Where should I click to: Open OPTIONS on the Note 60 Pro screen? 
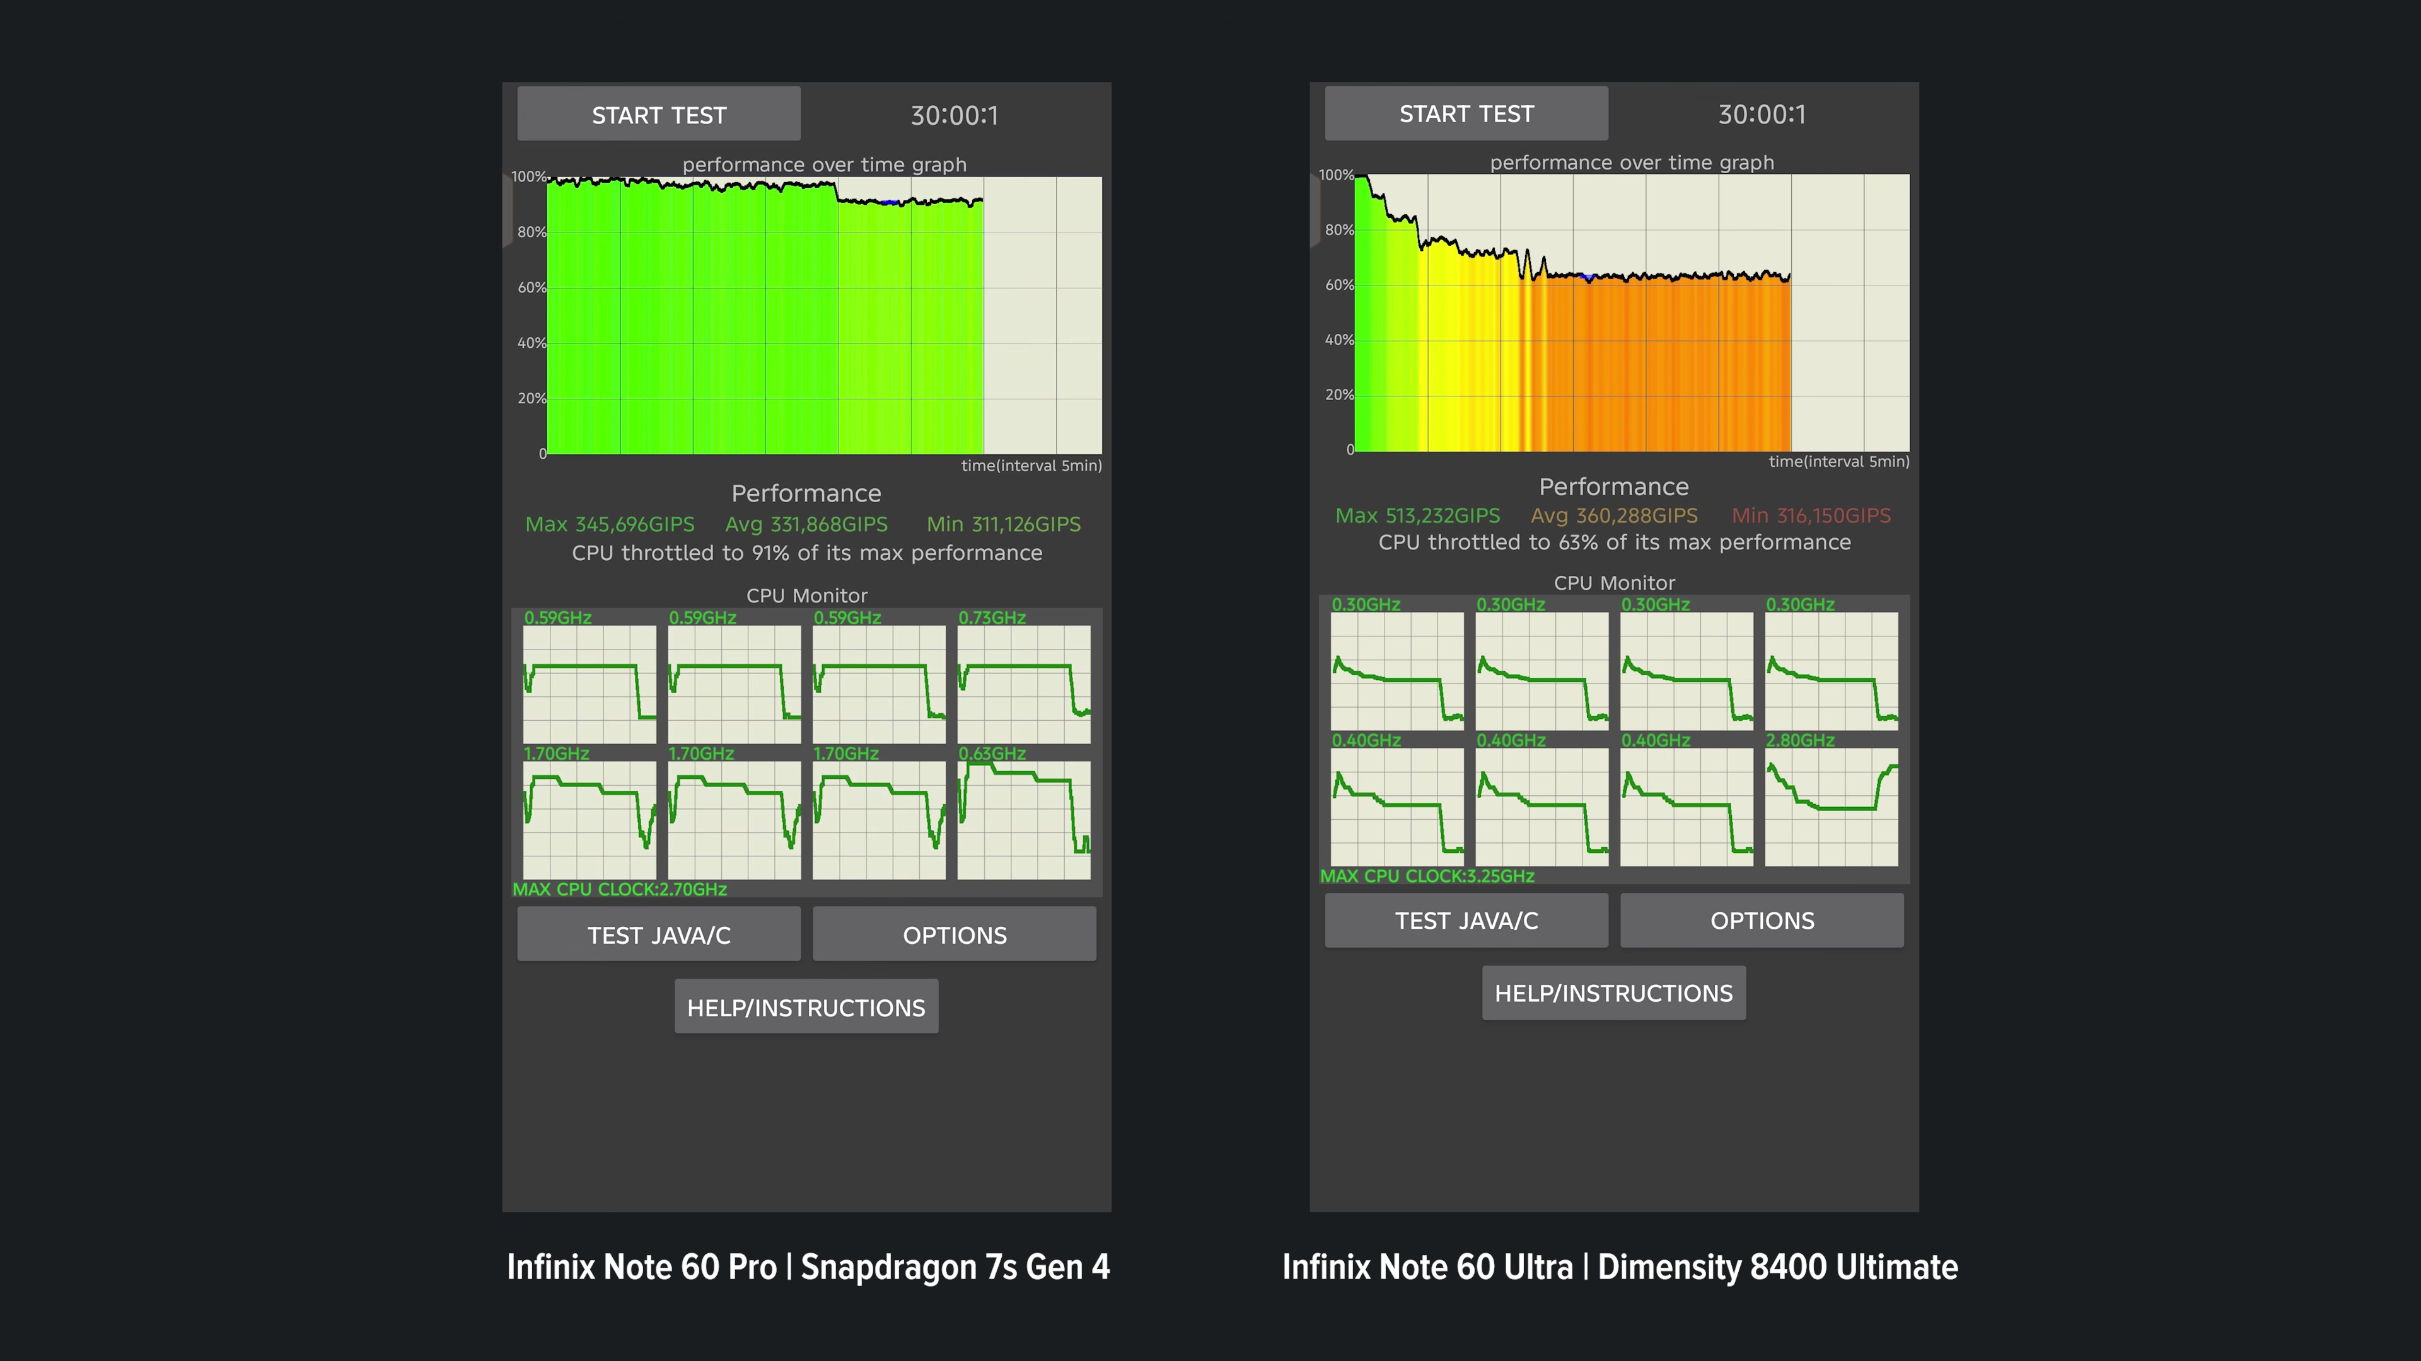coord(954,934)
